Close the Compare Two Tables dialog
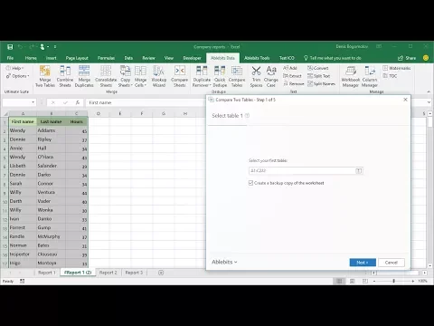This screenshot has height=326, width=434. click(405, 100)
